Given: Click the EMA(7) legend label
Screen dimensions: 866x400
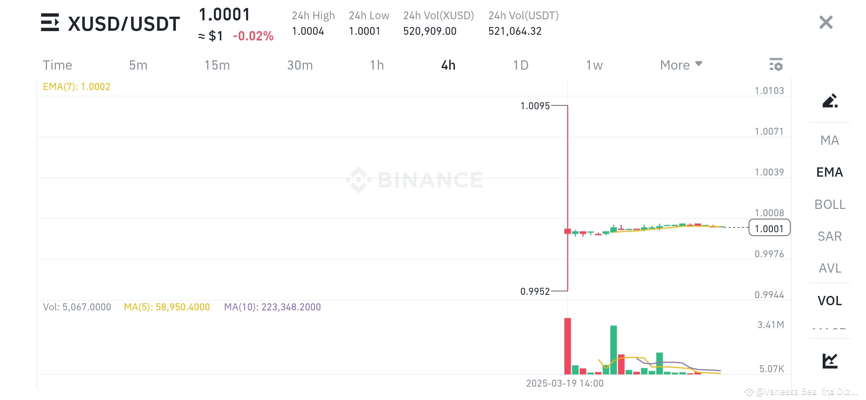Looking at the screenshot, I should [77, 86].
